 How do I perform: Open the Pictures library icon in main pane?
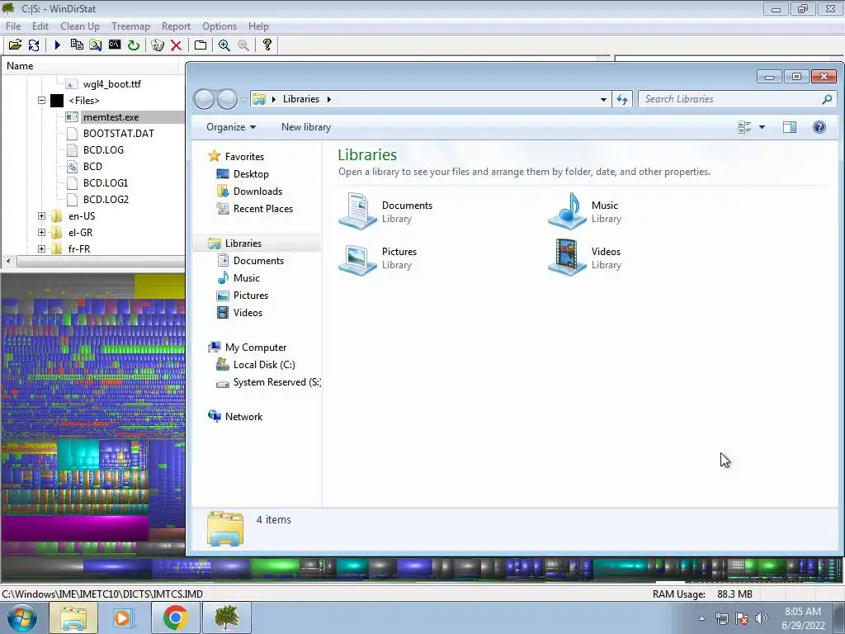coord(357,258)
